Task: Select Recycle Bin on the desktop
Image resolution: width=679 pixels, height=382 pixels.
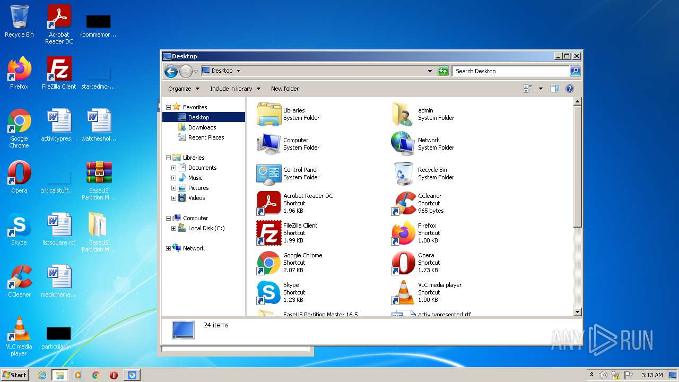Action: point(19,21)
